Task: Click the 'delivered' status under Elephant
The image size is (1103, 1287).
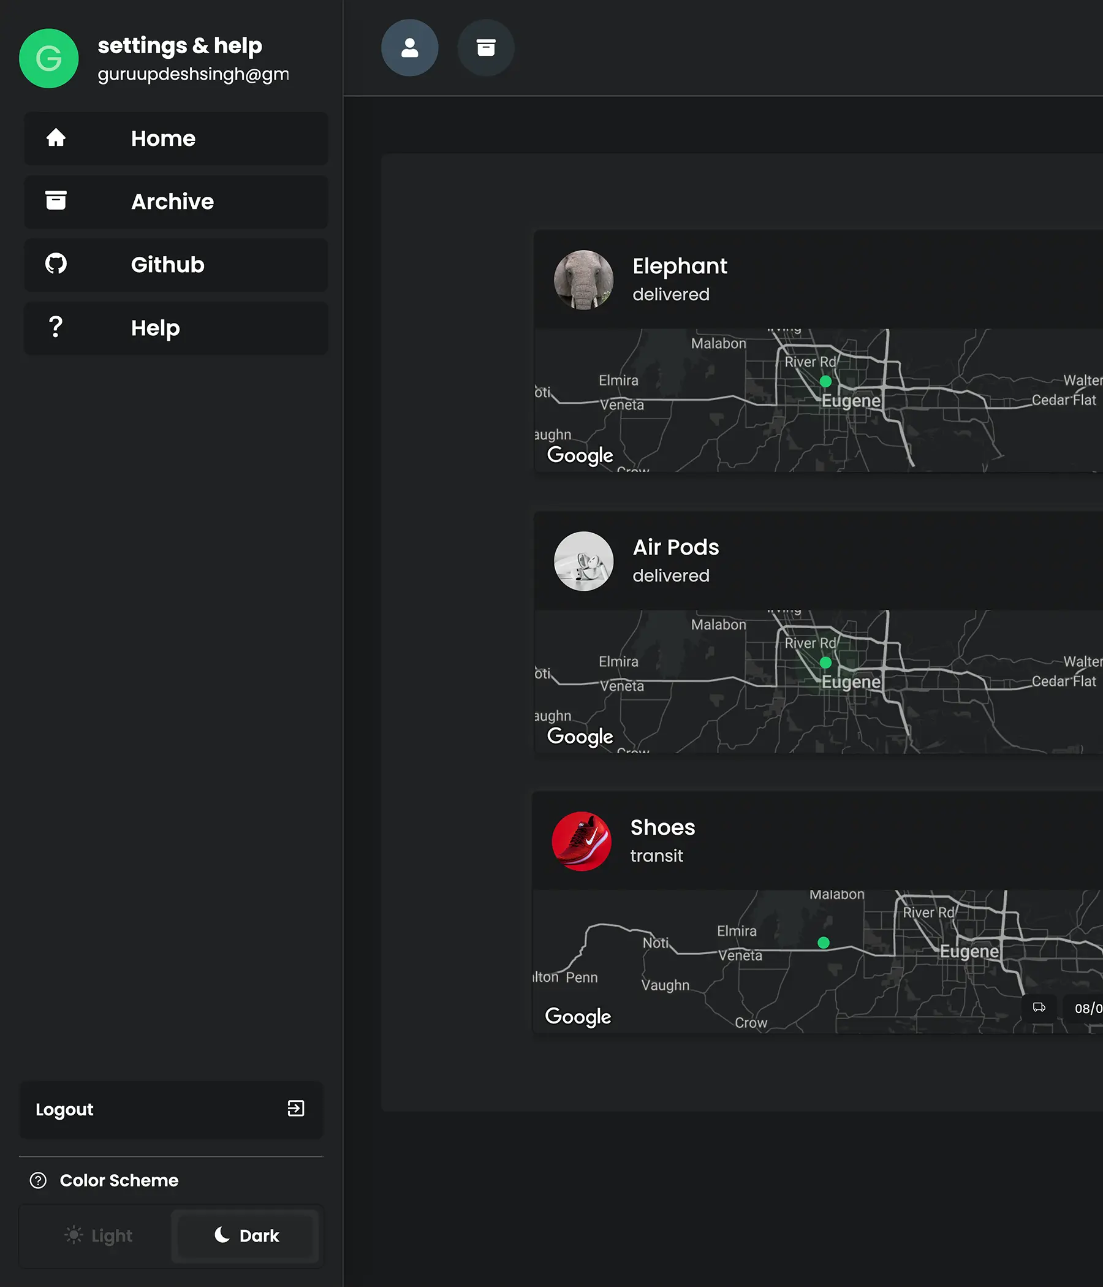Action: coord(671,294)
